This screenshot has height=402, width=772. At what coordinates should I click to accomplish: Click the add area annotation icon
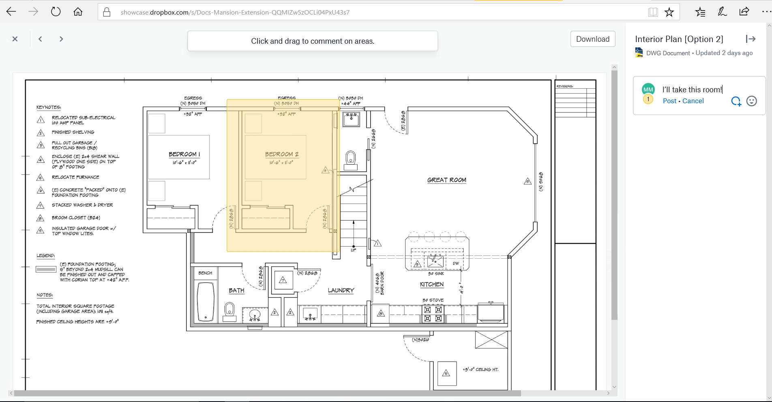tap(736, 101)
